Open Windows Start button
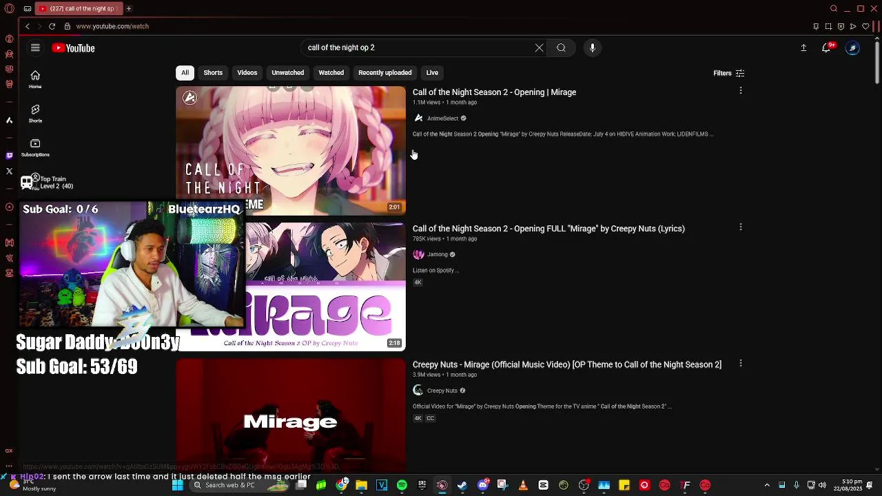Viewport: 882px width, 496px height. pyautogui.click(x=178, y=485)
